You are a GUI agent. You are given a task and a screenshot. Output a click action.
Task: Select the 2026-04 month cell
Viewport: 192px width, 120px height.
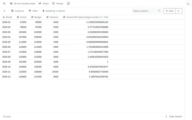6,37
